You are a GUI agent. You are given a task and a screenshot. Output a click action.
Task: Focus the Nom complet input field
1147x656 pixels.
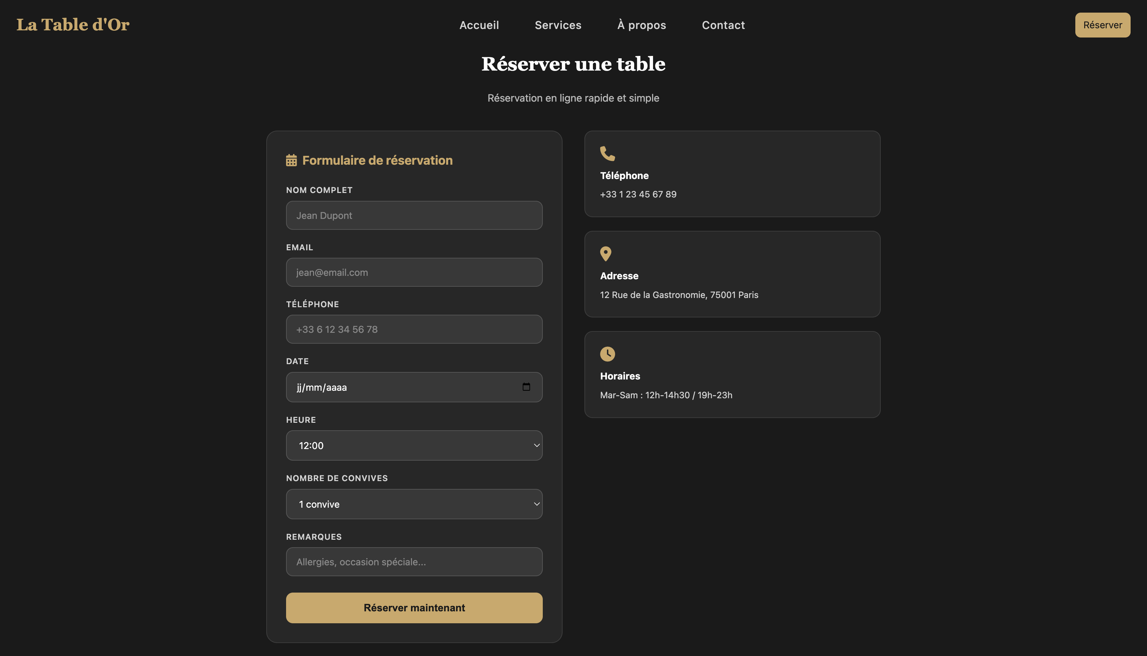414,215
